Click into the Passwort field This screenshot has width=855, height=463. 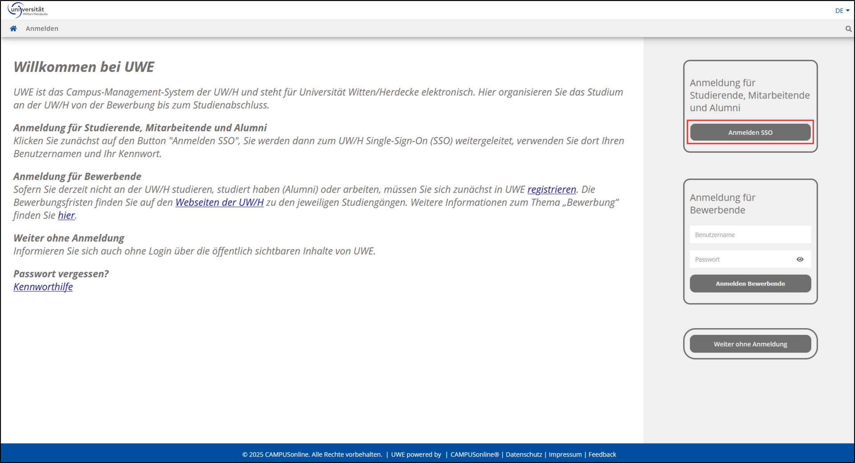click(x=741, y=260)
